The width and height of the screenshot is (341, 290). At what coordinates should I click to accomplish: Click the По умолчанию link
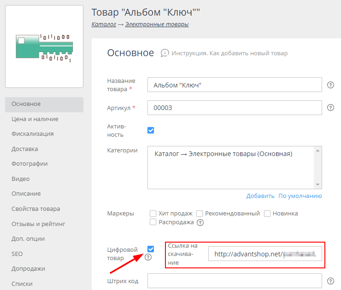300,196
